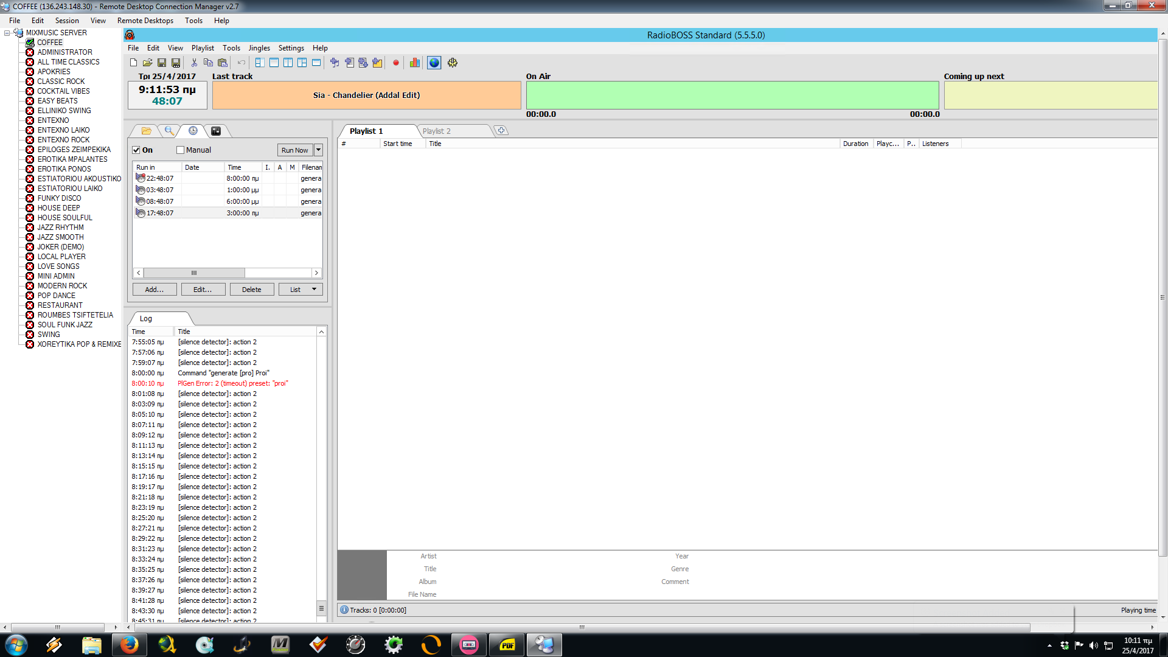
Task: Click the On Air green progress bar
Action: (x=732, y=96)
